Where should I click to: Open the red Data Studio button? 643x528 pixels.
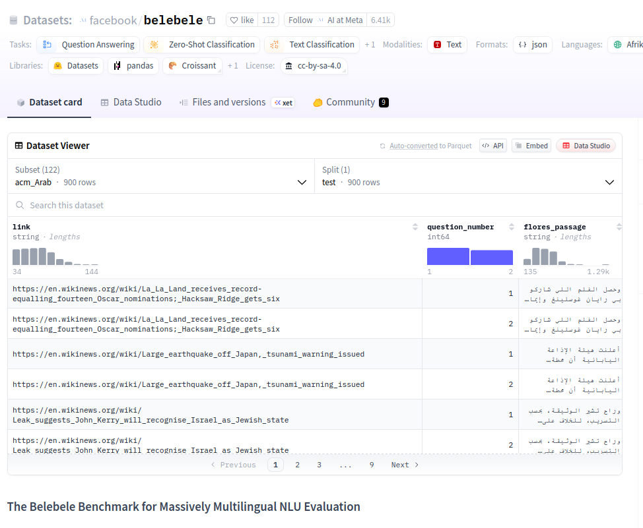tap(586, 146)
